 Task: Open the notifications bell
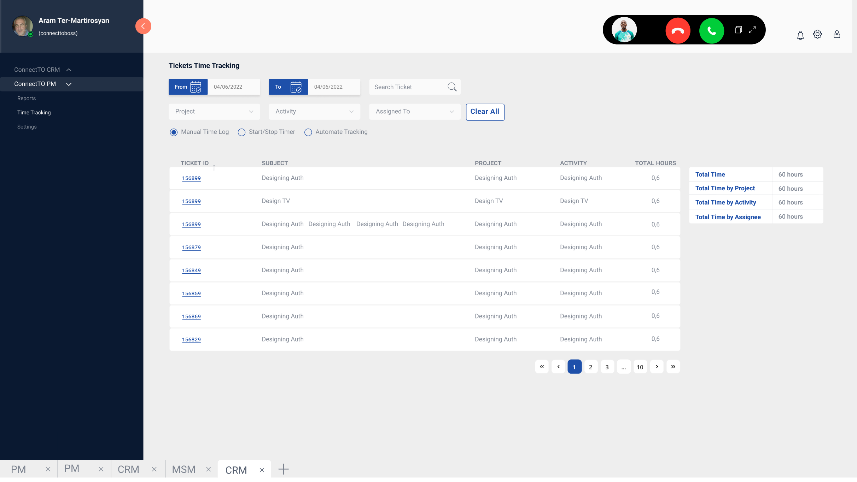point(800,35)
